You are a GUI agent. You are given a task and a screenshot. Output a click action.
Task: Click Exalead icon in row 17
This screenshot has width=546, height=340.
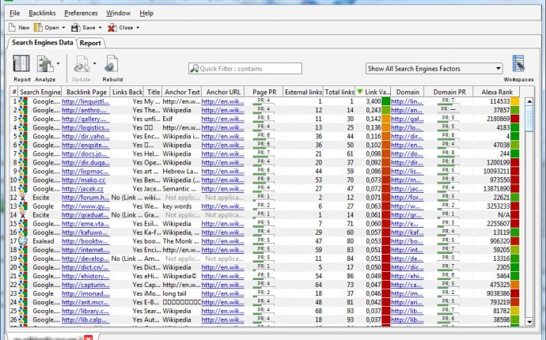click(23, 241)
